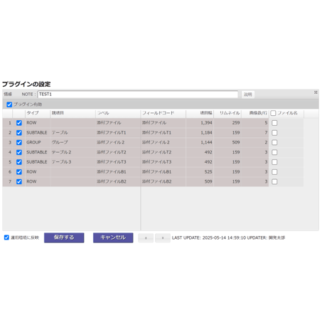Select the images-per-row cell with value 5

[255, 123]
